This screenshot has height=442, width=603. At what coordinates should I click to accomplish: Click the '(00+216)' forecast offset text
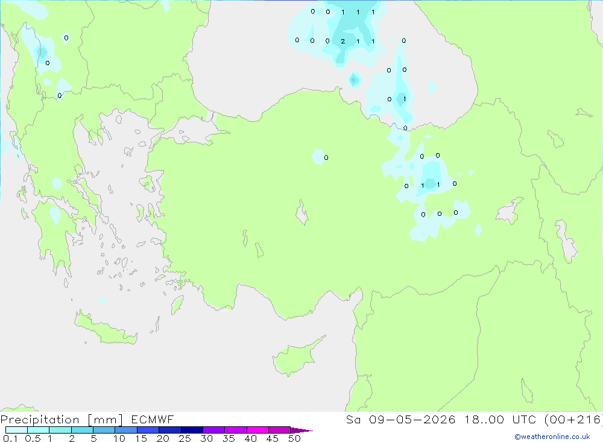coord(573,419)
